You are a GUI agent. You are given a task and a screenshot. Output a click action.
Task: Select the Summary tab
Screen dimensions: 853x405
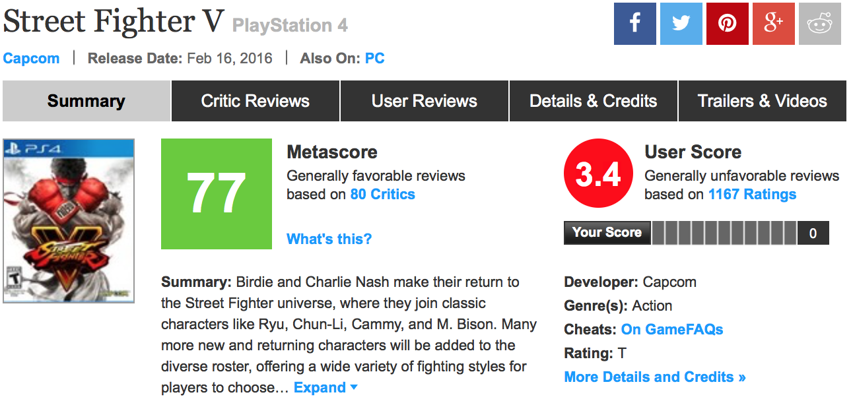pos(86,101)
